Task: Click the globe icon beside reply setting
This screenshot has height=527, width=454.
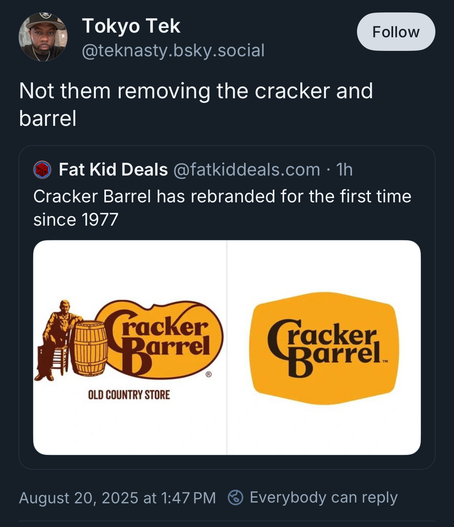Action: (x=236, y=497)
